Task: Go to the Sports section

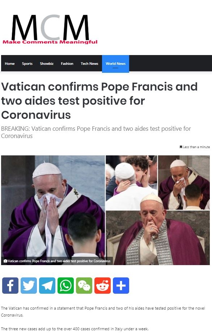Action: tap(27, 63)
